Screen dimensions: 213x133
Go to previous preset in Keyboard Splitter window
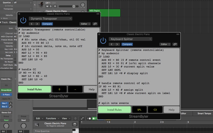(111, 44)
